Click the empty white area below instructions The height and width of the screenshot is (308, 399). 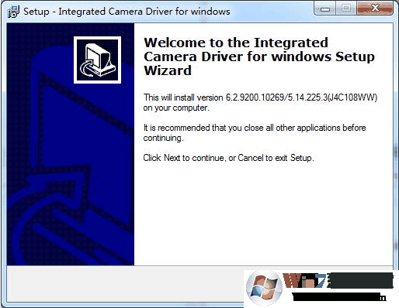(x=263, y=214)
